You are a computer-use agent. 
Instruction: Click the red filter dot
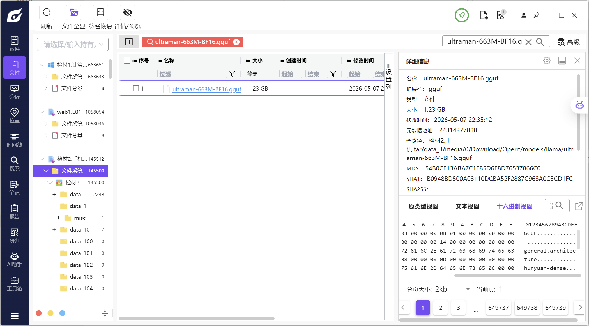click(39, 313)
